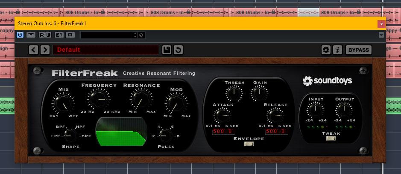Screen dimensions: 401x174
Task: Switch A/B comparison setting
Action: (x=59, y=35)
